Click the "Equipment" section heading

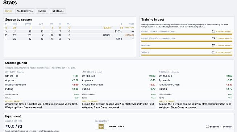13,116
